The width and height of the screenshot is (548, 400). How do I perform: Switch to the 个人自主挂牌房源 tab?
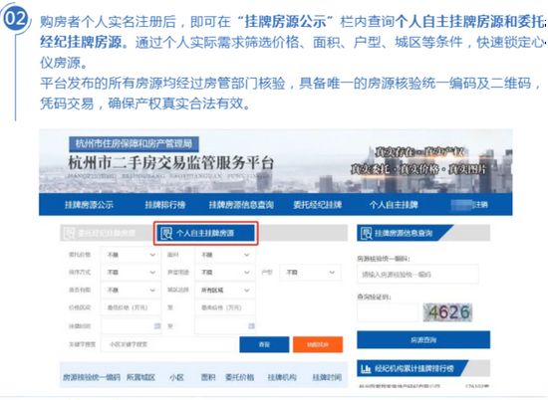[206, 233]
